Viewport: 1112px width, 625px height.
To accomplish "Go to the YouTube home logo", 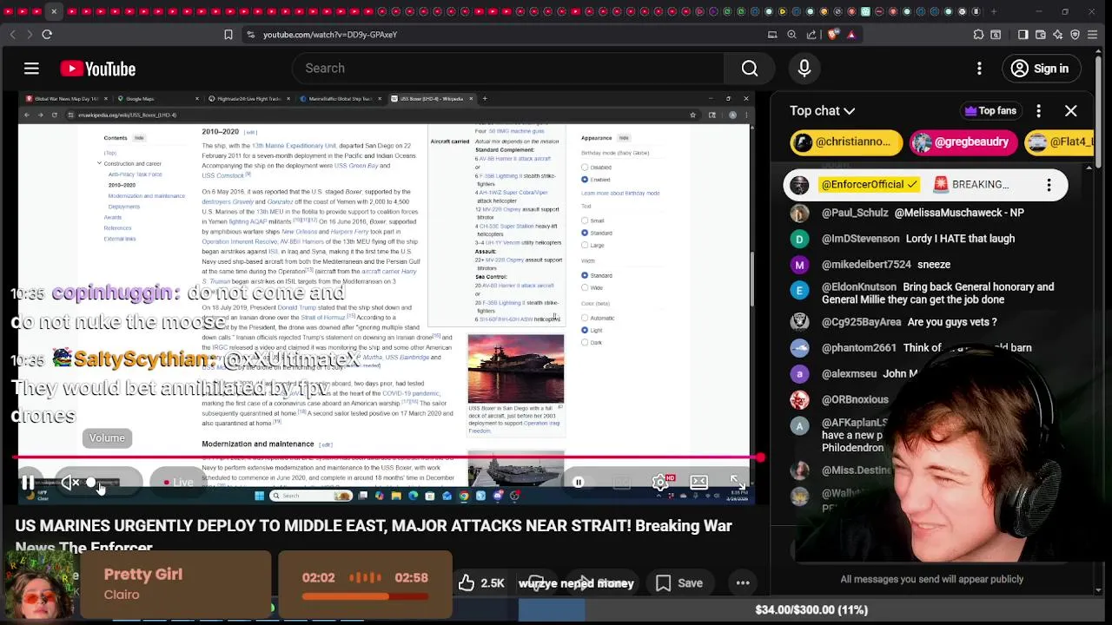I will [97, 69].
